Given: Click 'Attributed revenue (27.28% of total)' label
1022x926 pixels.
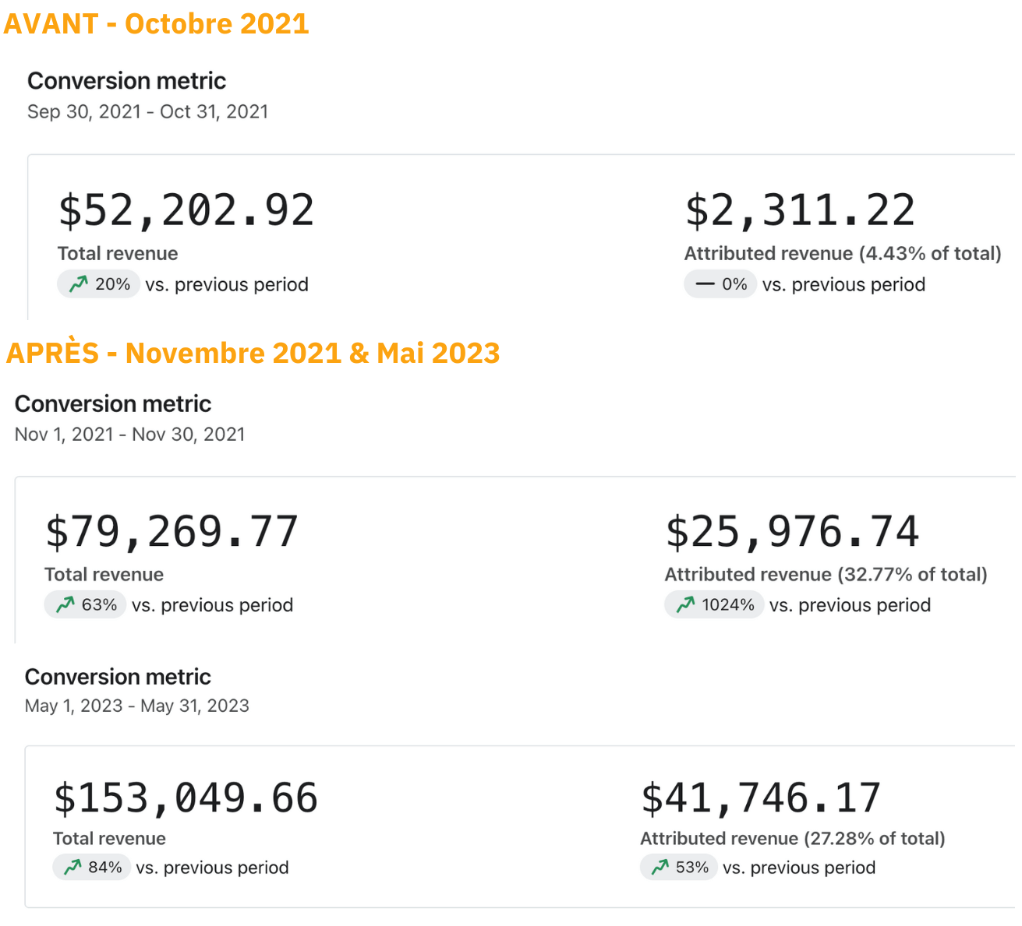Looking at the screenshot, I should coord(792,838).
